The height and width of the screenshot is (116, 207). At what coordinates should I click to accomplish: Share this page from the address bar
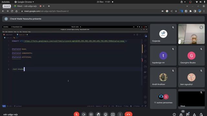point(171,11)
